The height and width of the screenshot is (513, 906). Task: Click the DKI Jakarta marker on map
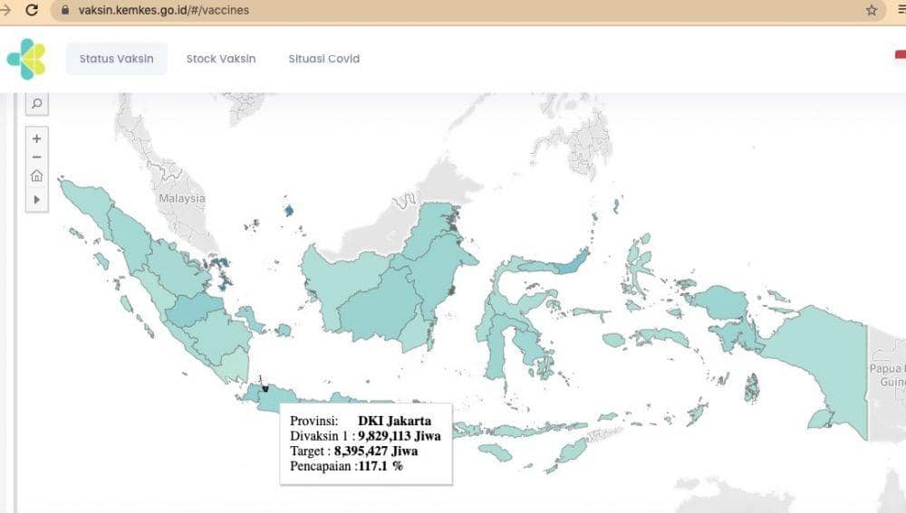pyautogui.click(x=265, y=388)
